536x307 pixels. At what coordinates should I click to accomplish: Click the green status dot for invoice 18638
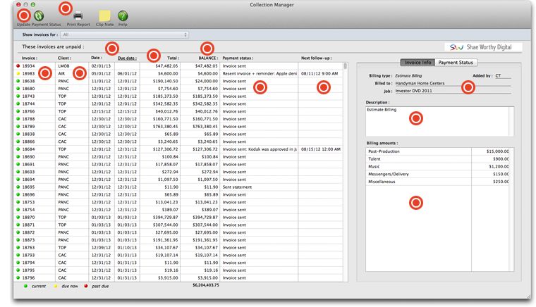18,81
